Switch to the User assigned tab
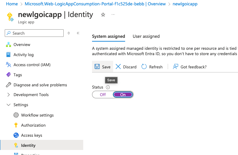The height and width of the screenshot is (155, 238). pyautogui.click(x=146, y=36)
